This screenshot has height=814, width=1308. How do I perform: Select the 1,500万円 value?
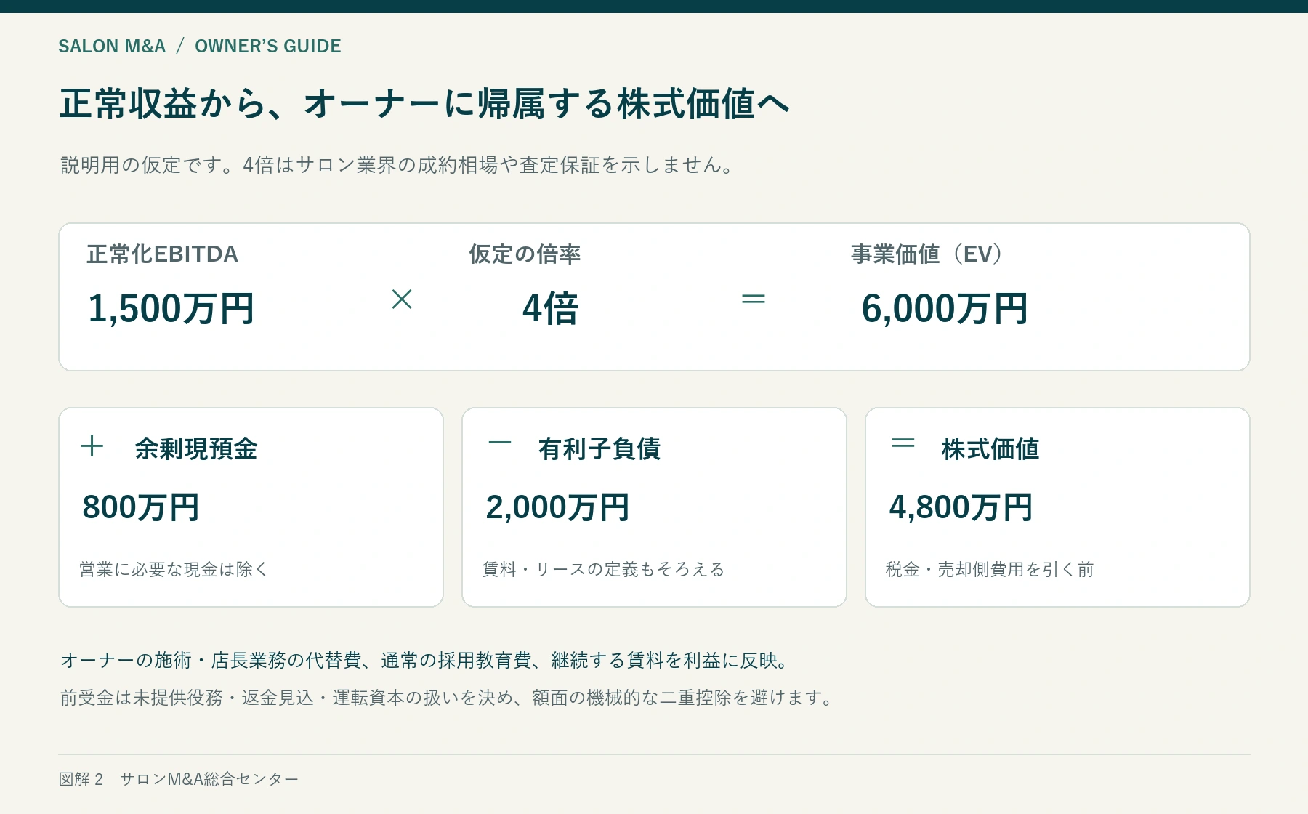pos(171,309)
